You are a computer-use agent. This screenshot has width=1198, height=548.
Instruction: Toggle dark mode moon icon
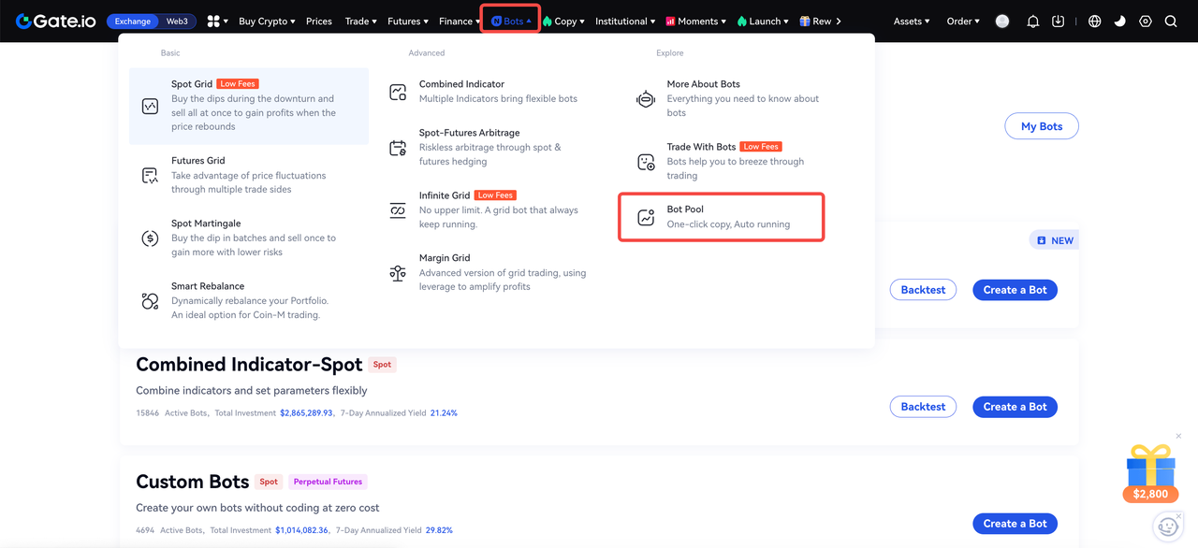pos(1119,22)
